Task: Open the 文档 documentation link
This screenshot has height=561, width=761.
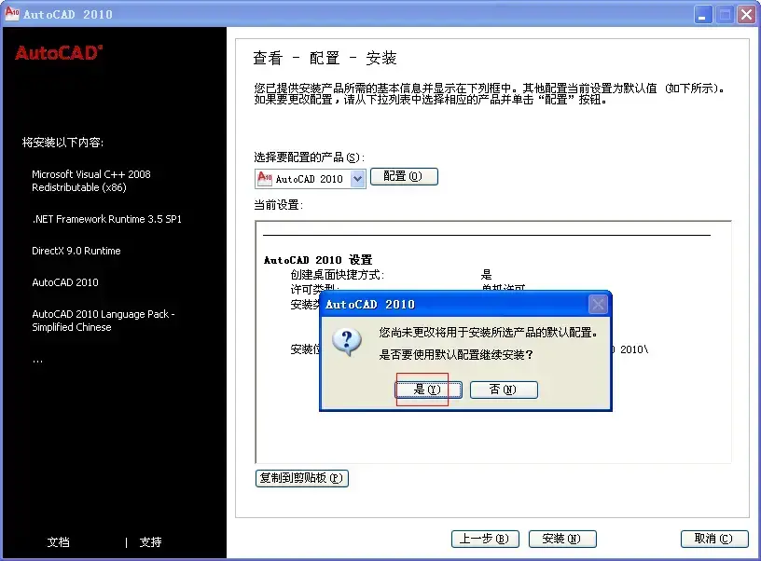Action: [58, 542]
